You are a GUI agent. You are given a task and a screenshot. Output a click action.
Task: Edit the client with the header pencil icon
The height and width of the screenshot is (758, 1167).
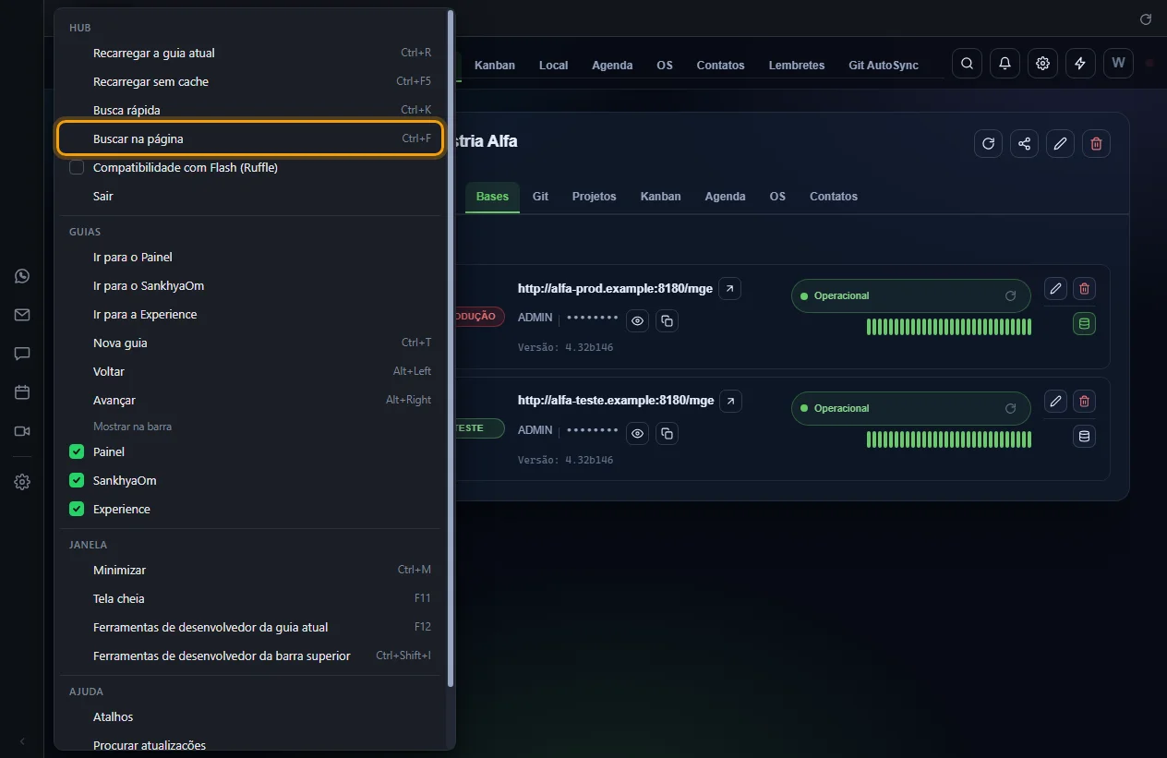pyautogui.click(x=1060, y=143)
